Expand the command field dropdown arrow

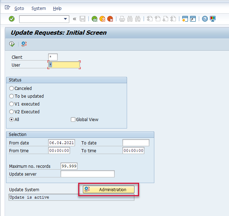click(65, 19)
